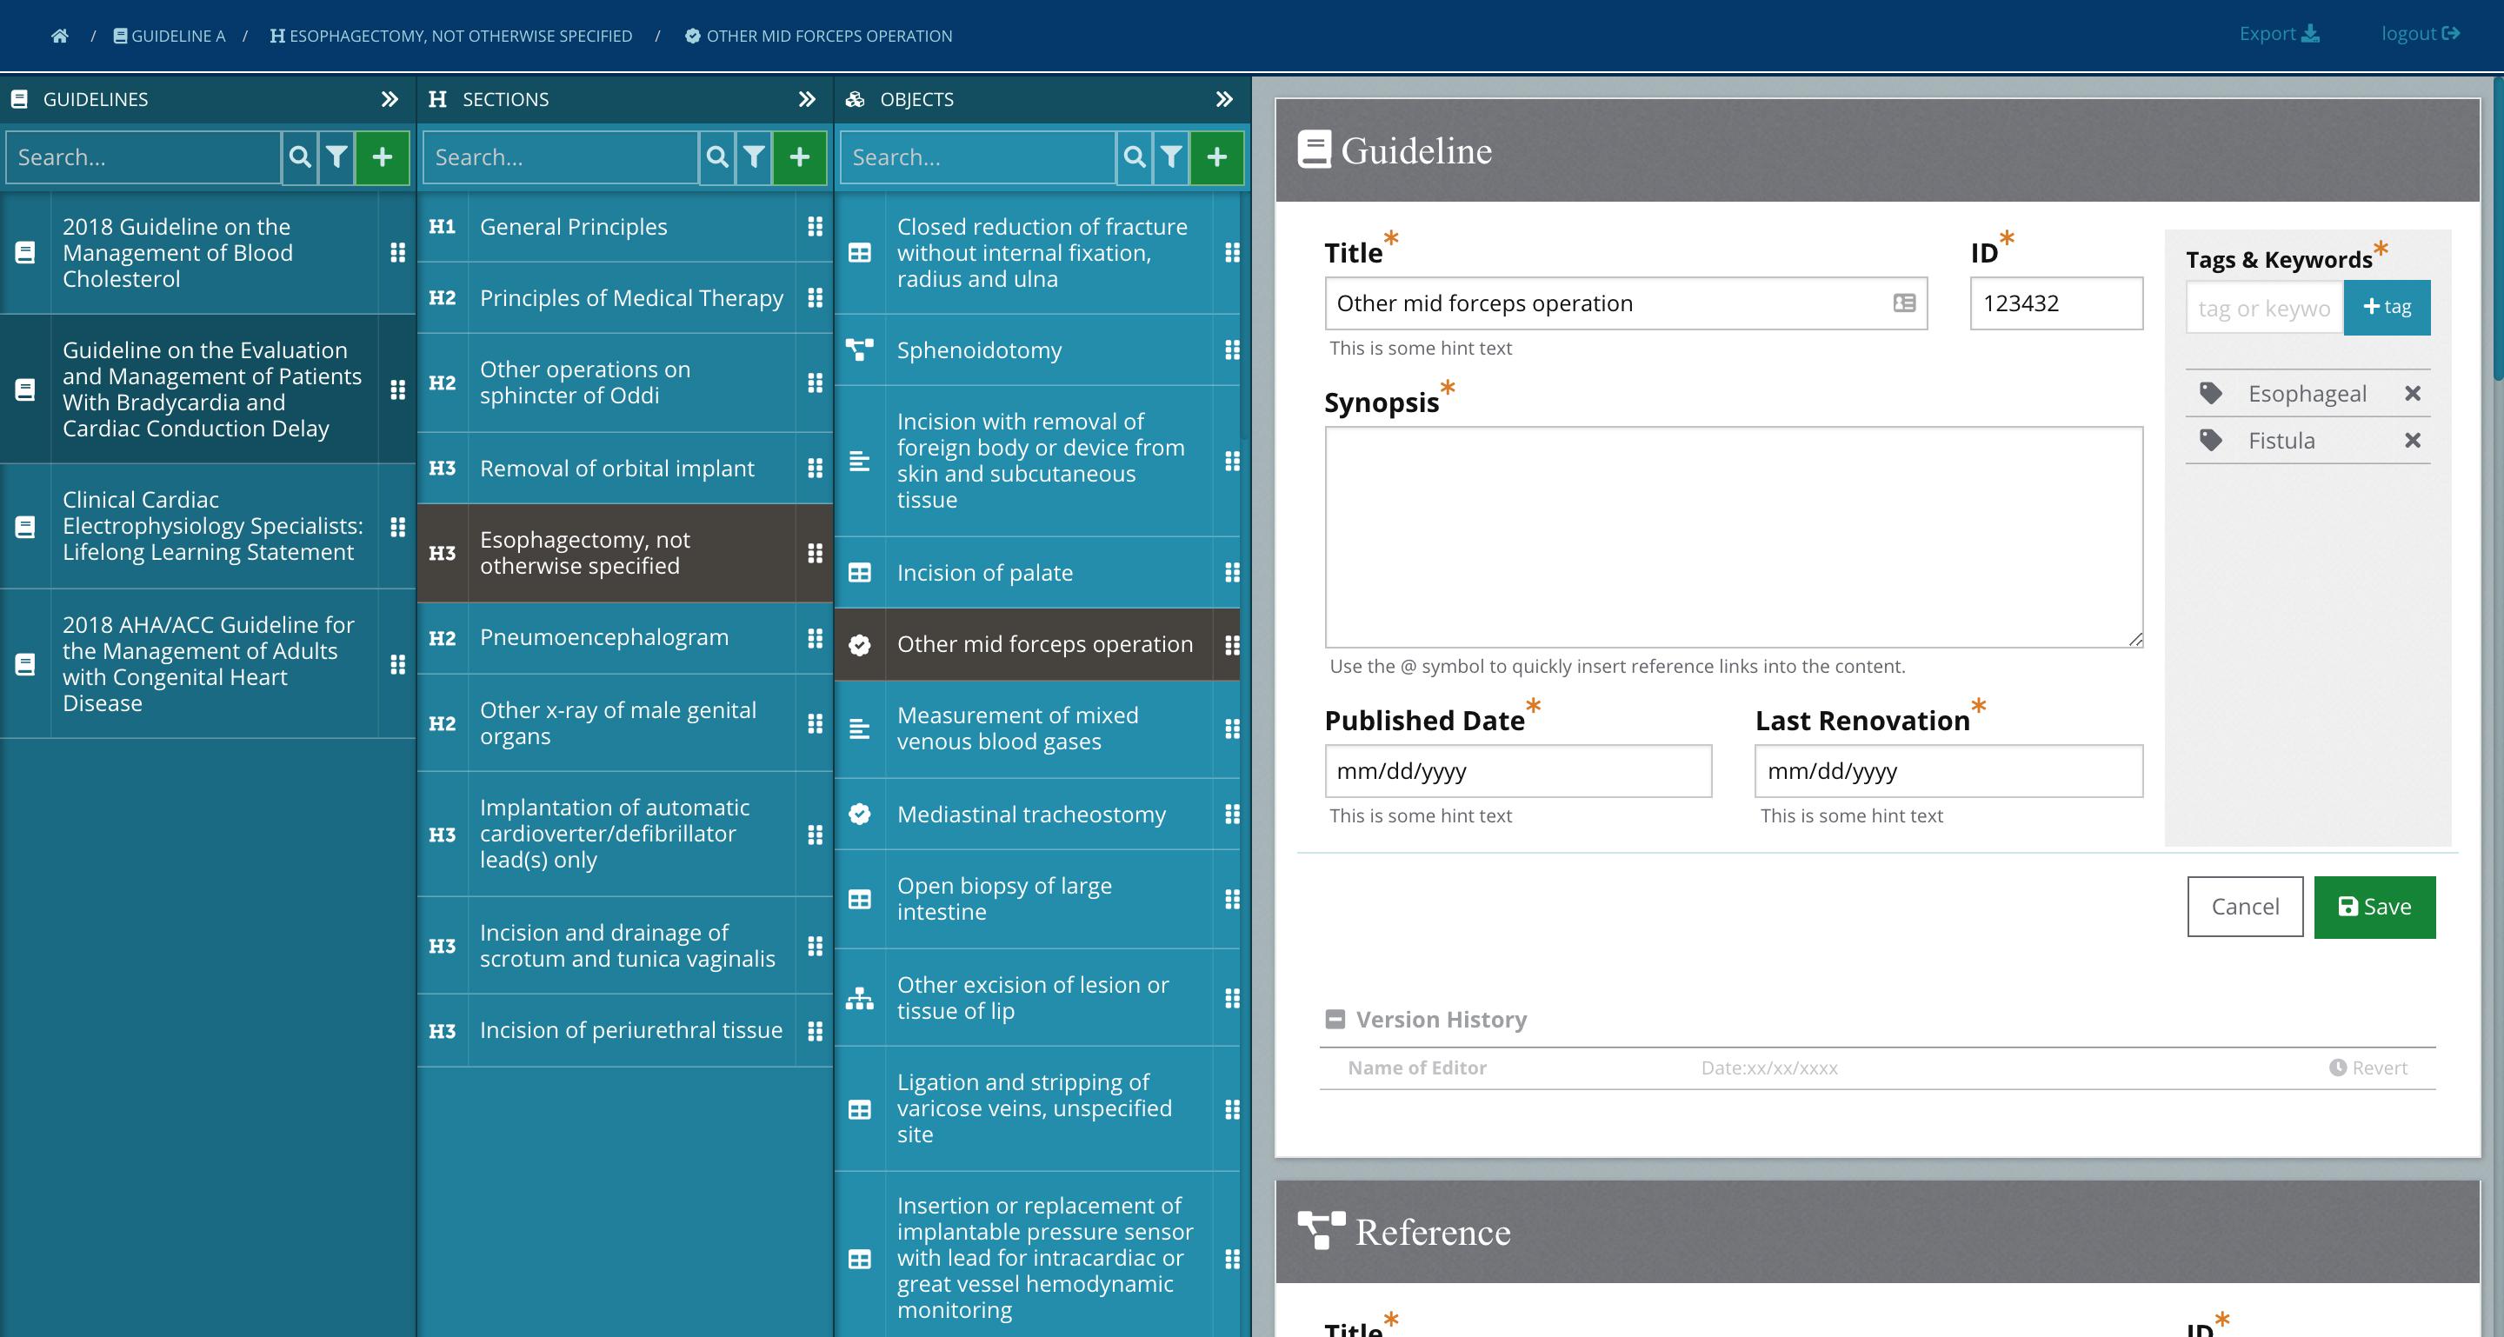Collapse the Sections panel with chevrons
This screenshot has width=2504, height=1337.
(807, 99)
